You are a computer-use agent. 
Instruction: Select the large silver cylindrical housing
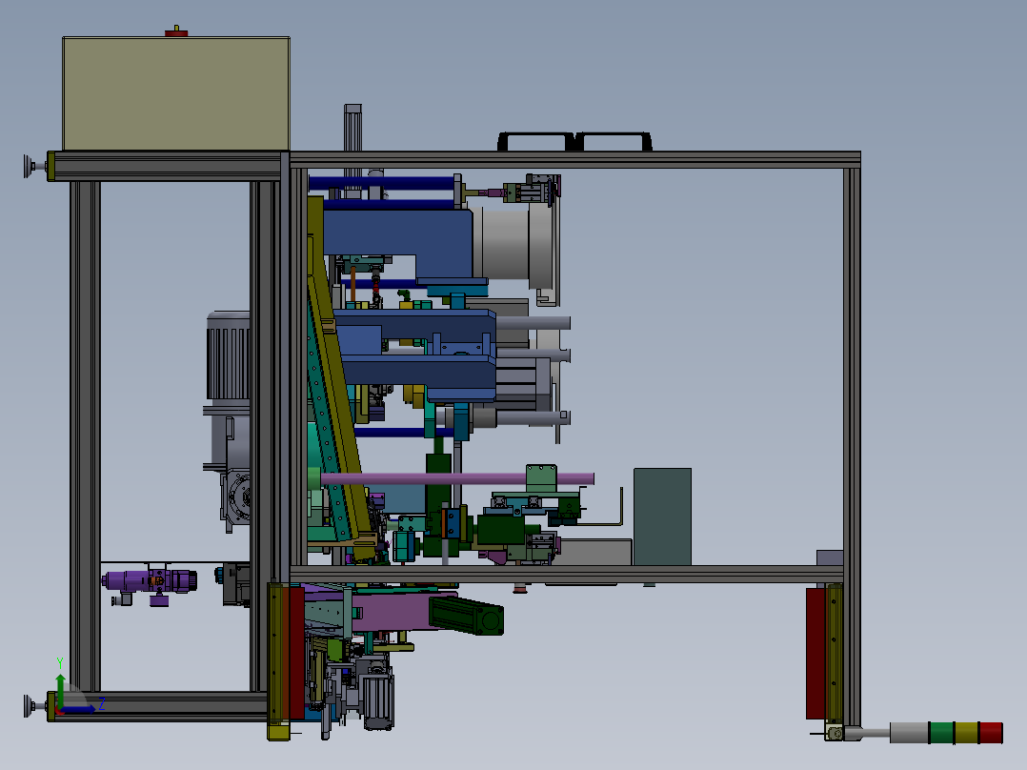click(x=513, y=244)
